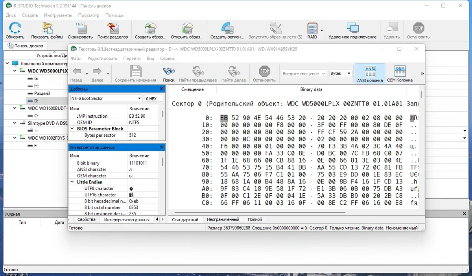472x276 pixels.
Task: Close the Шаблоны panel
Action: click(x=161, y=89)
